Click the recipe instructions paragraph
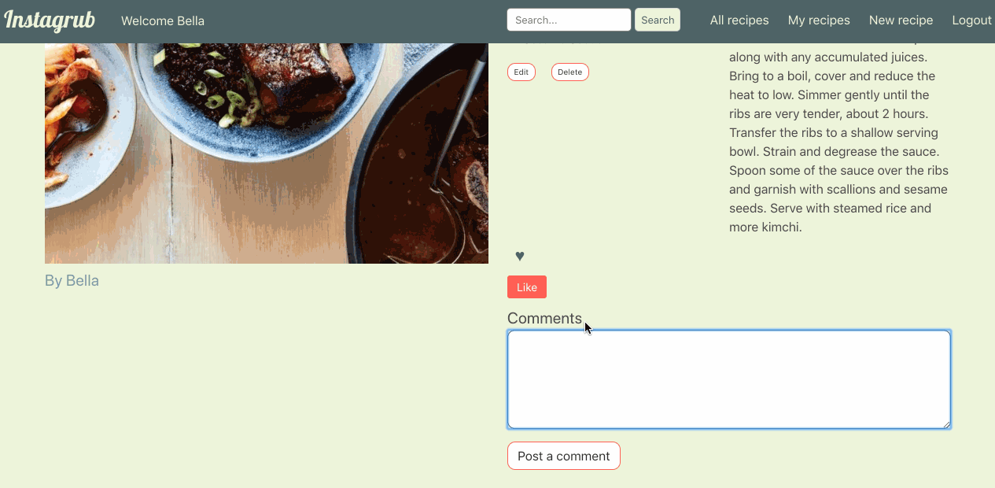 tap(838, 142)
